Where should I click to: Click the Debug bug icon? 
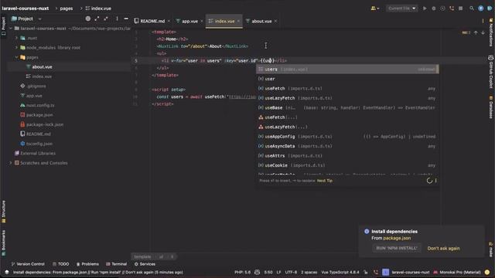(434, 8)
